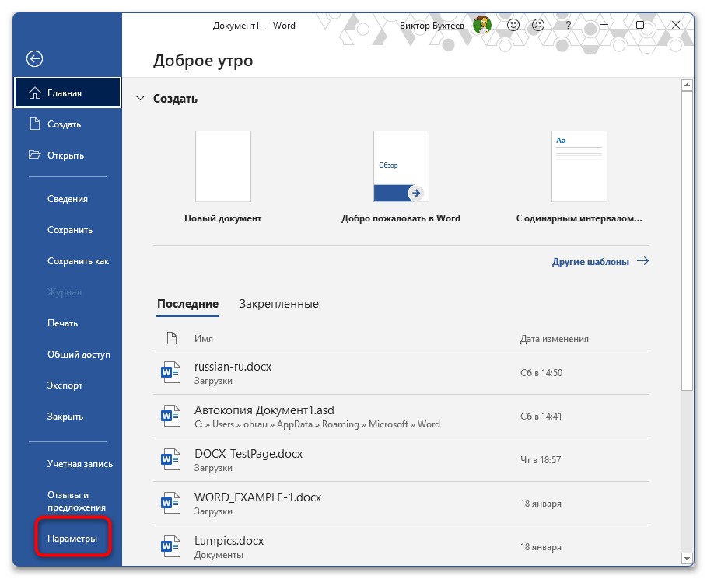Open the Новый документ template thumbnail

click(222, 166)
